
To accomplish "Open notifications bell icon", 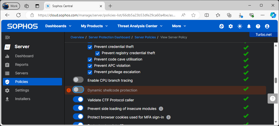I will point(249,26).
